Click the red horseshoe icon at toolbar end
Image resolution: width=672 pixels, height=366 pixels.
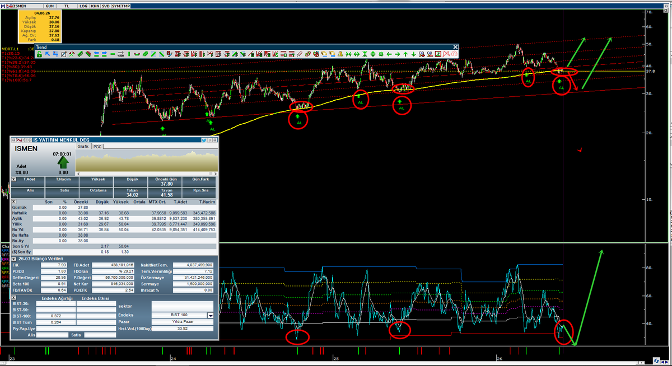point(454,54)
